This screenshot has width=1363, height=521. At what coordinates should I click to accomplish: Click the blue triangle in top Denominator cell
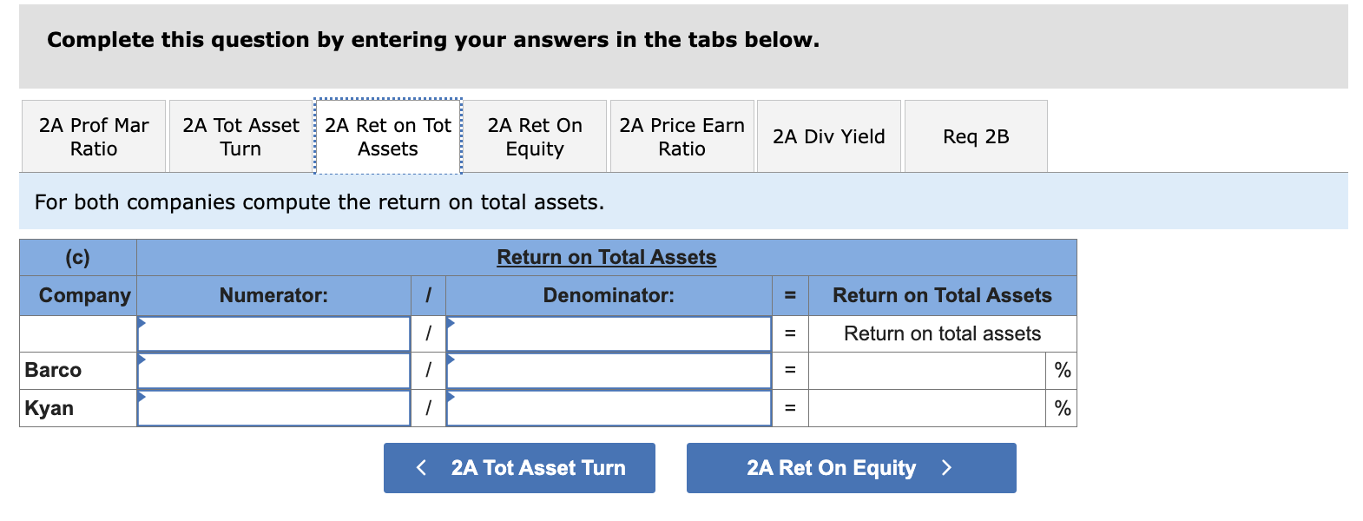tap(451, 321)
